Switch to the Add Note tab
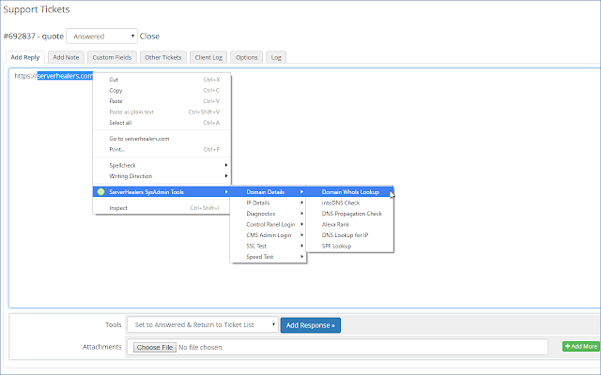The width and height of the screenshot is (601, 375). 66,57
